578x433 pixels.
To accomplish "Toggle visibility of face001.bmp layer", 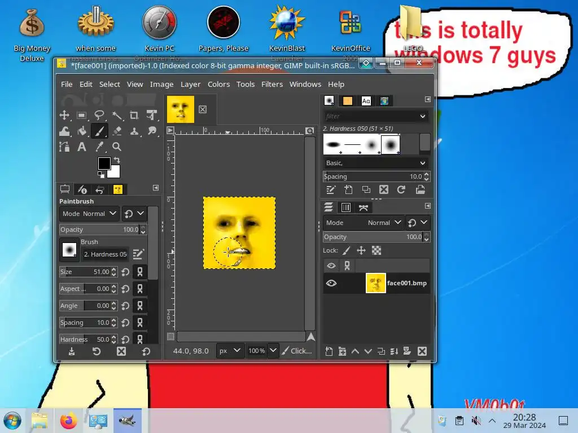I will 331,283.
